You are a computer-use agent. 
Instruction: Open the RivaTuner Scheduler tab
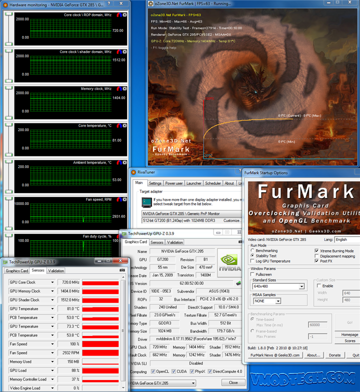coord(213,183)
